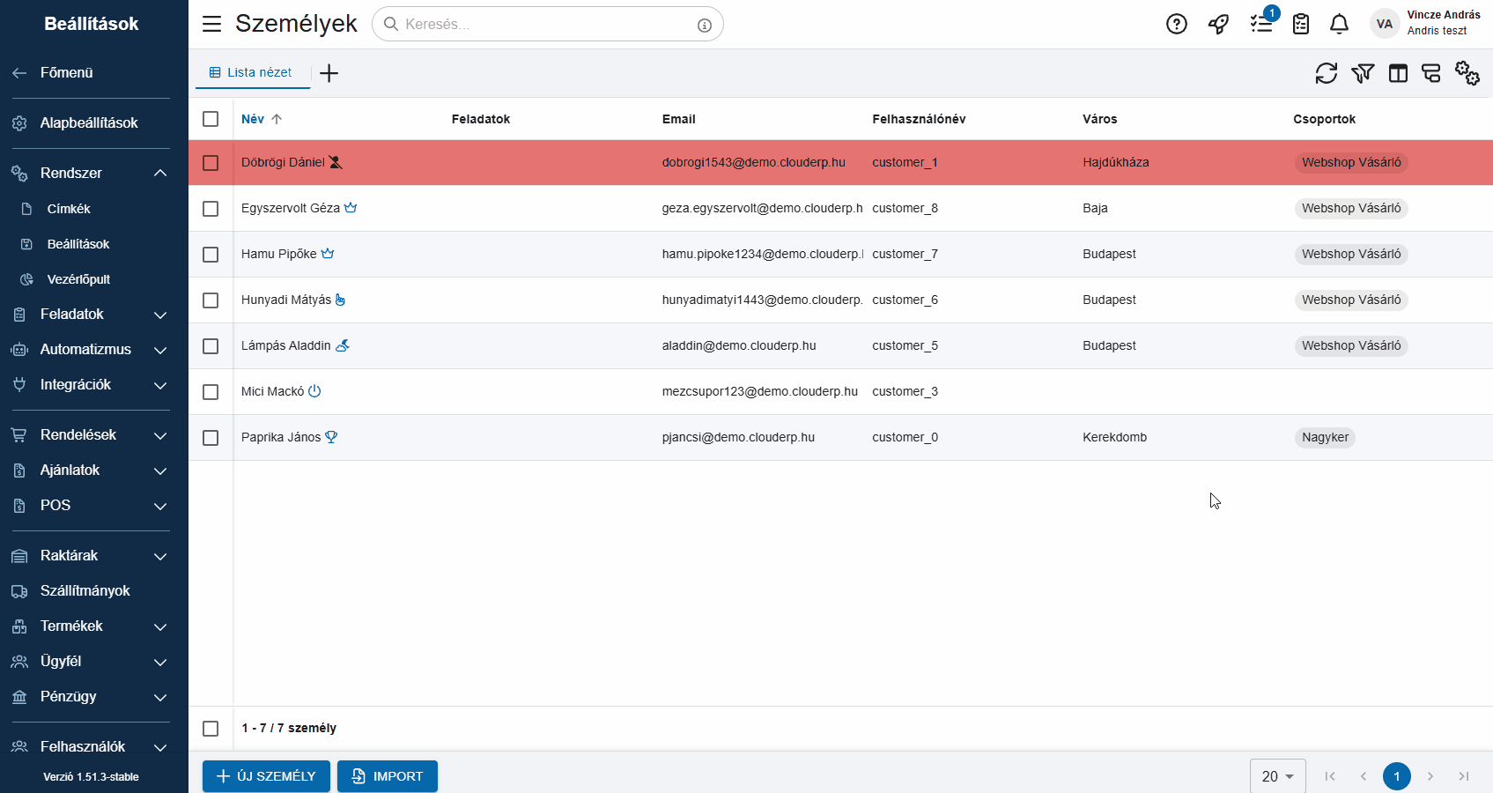This screenshot has width=1493, height=793.
Task: Open Szállítmányok in the sidebar
Action: click(x=85, y=590)
